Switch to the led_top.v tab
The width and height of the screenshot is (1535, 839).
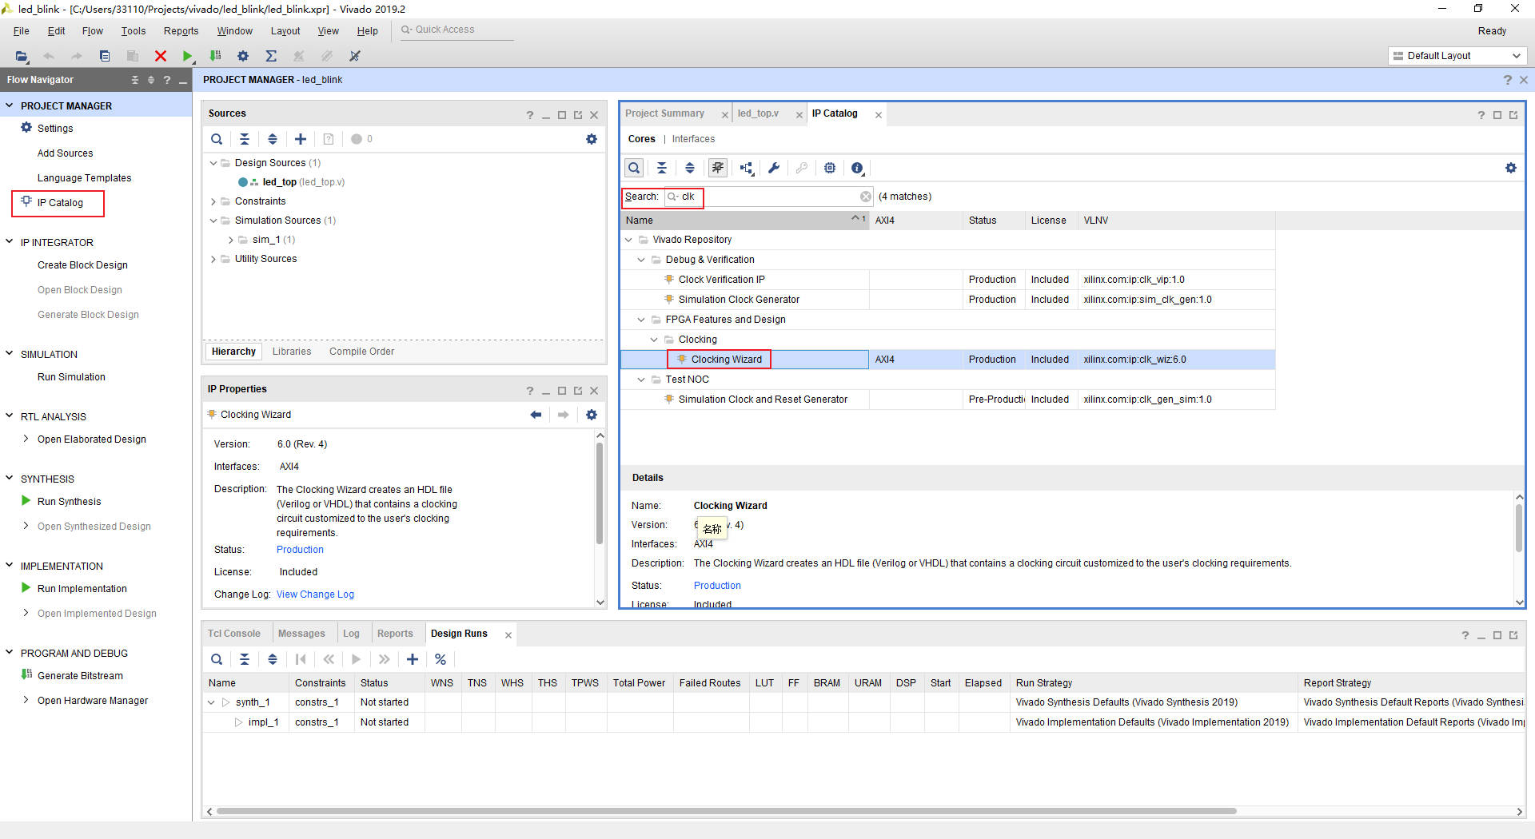(x=758, y=113)
